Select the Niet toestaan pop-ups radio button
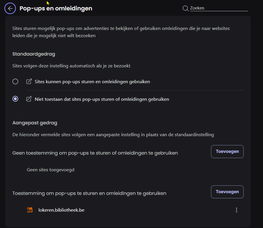The height and width of the screenshot is (228, 263). 15,99
